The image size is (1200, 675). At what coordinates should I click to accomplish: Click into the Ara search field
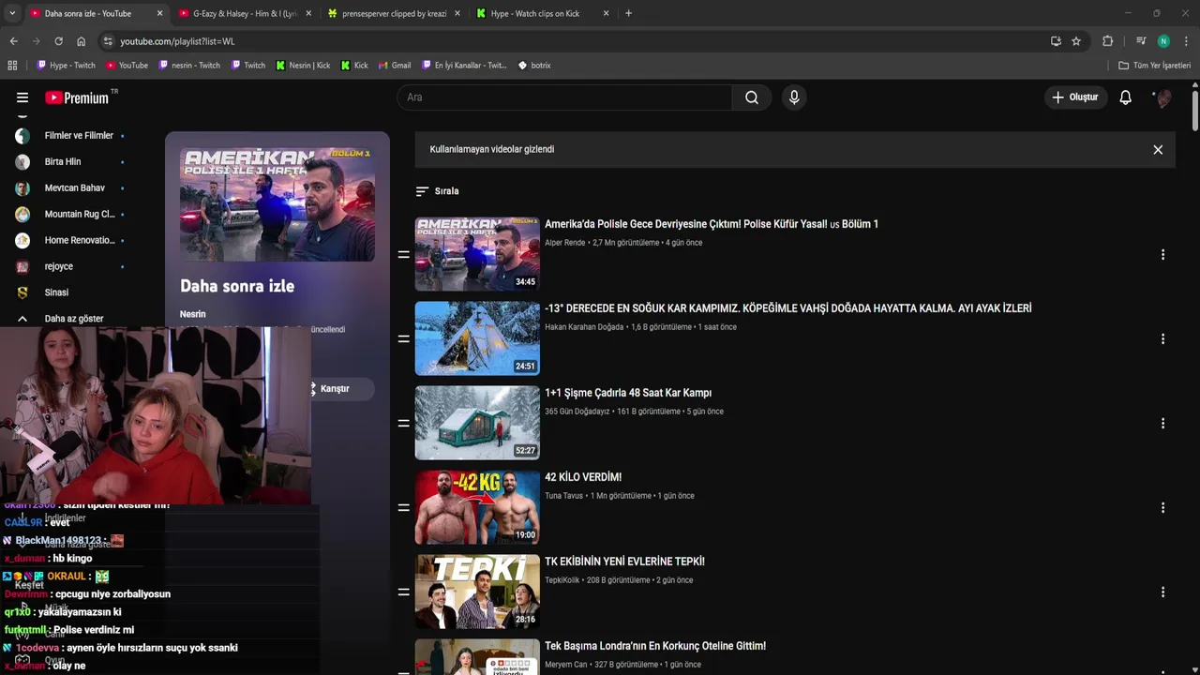(564, 97)
